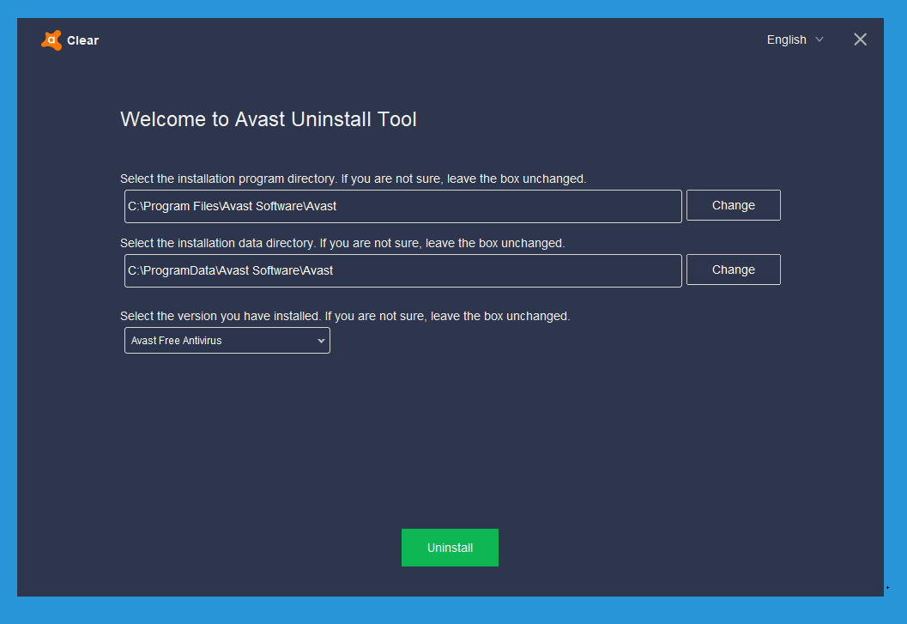Click the installation program directory path field
Screen dimensions: 907x624
point(402,206)
